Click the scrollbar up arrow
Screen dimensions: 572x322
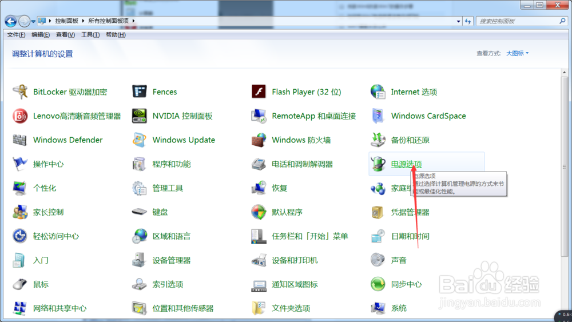click(x=565, y=73)
